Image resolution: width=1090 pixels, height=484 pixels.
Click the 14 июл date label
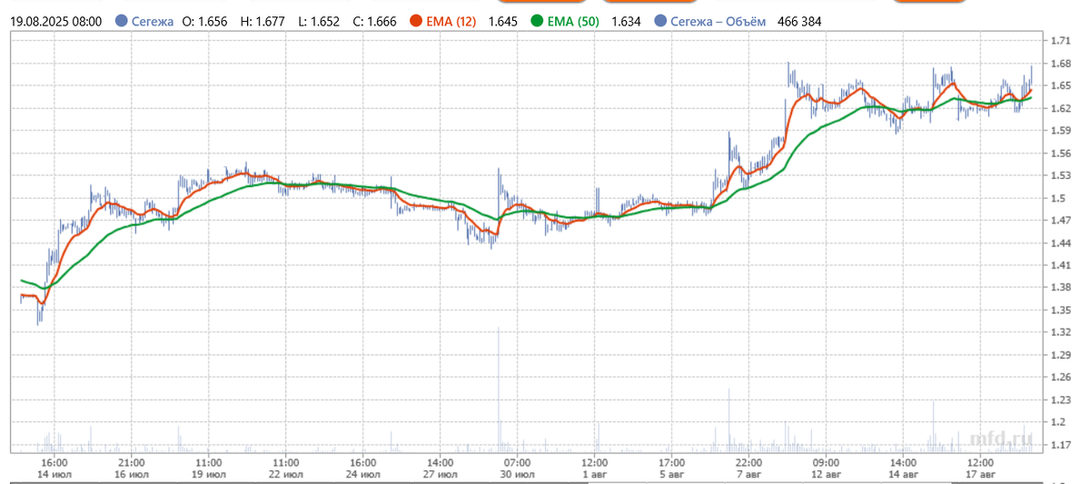point(54,474)
